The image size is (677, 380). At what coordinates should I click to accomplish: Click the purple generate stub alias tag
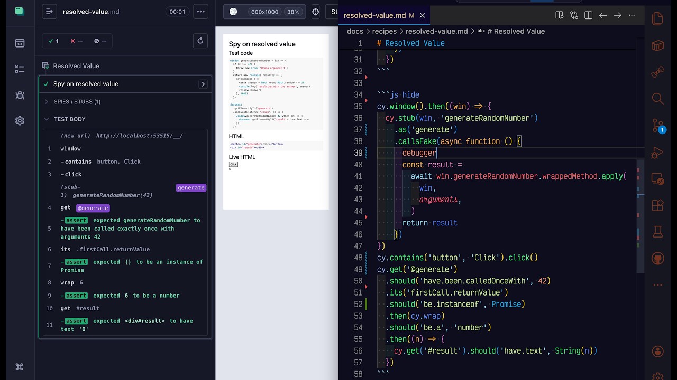(191, 188)
